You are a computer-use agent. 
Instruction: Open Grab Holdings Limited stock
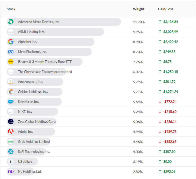[x=34, y=142]
